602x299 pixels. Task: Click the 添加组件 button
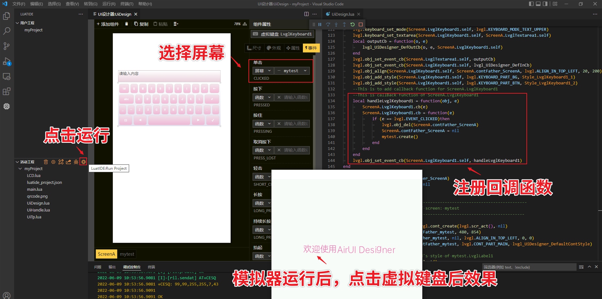[108, 24]
